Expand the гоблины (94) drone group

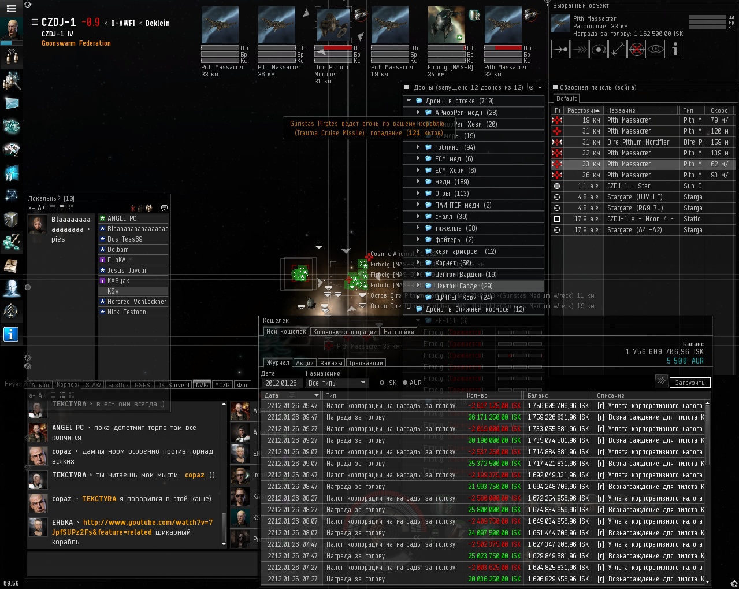click(x=418, y=147)
